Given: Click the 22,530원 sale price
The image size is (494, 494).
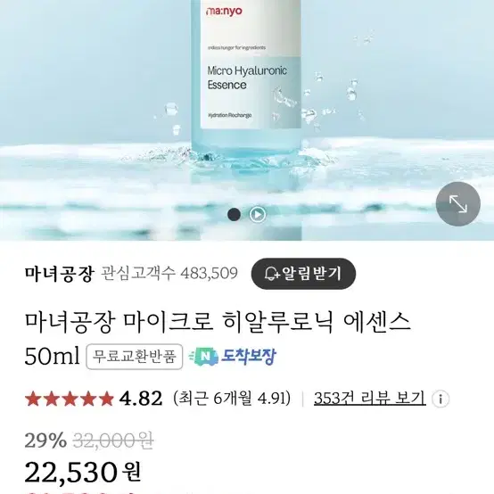Looking at the screenshot, I should [x=83, y=472].
